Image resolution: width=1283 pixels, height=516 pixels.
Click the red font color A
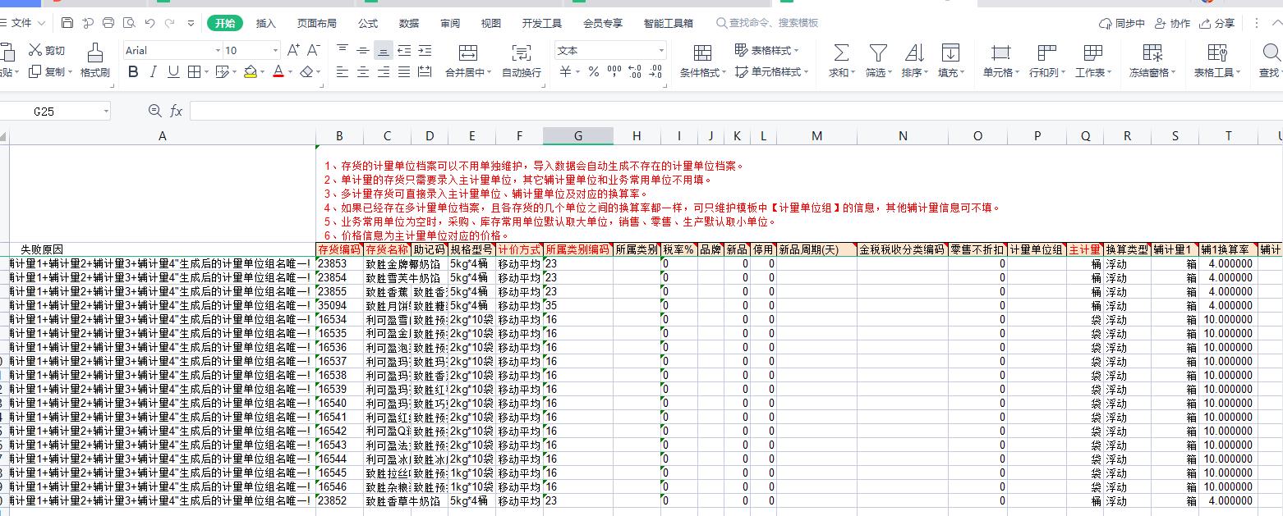(278, 72)
